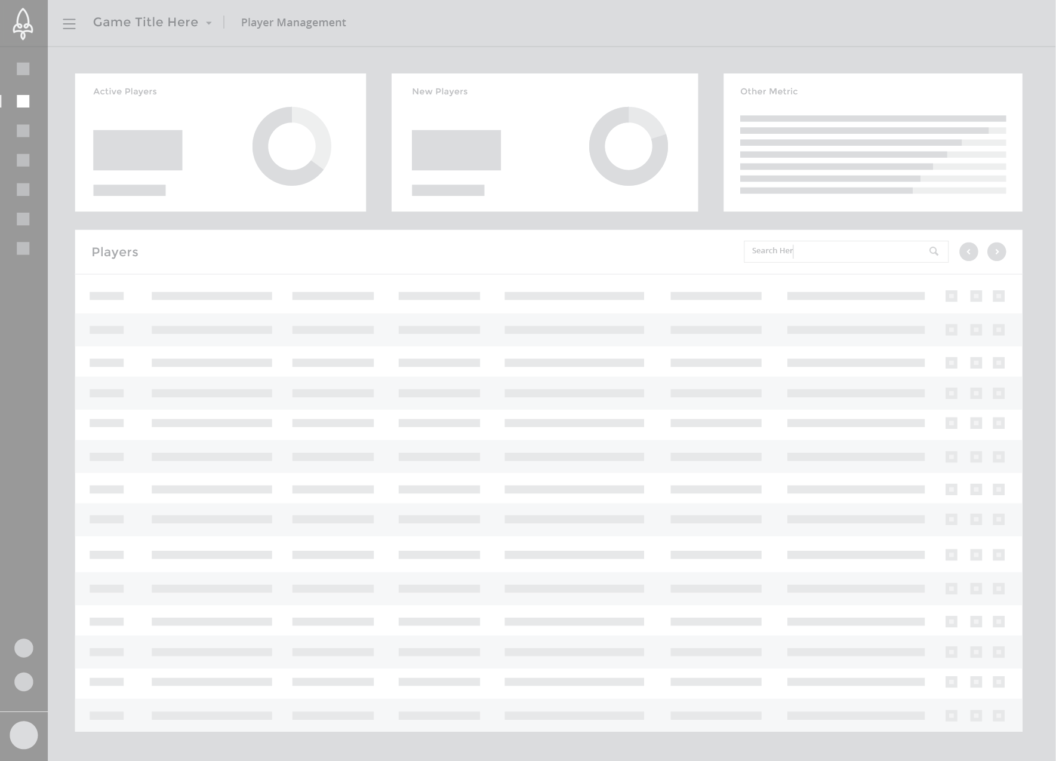The image size is (1056, 761).
Task: Click middle action icon in first player row
Action: point(976,296)
